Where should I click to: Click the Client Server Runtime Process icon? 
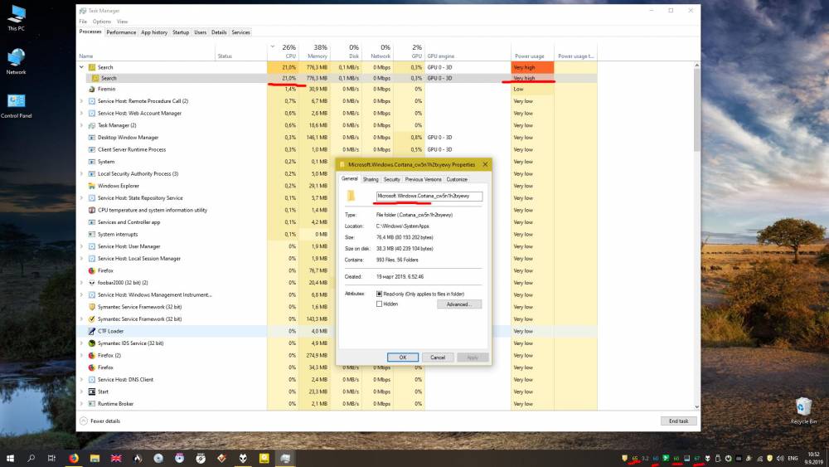[92, 149]
